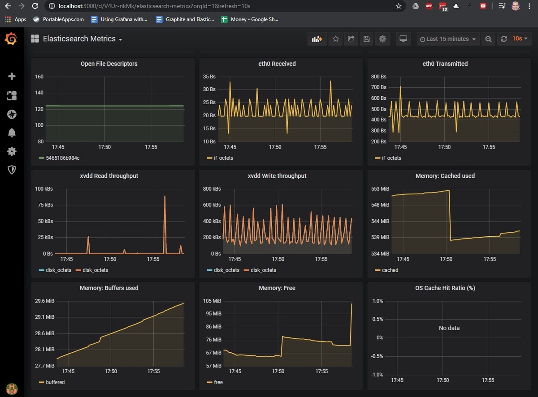The width and height of the screenshot is (538, 397).
Task: Open Chrome three-dot menu
Action: [x=530, y=6]
